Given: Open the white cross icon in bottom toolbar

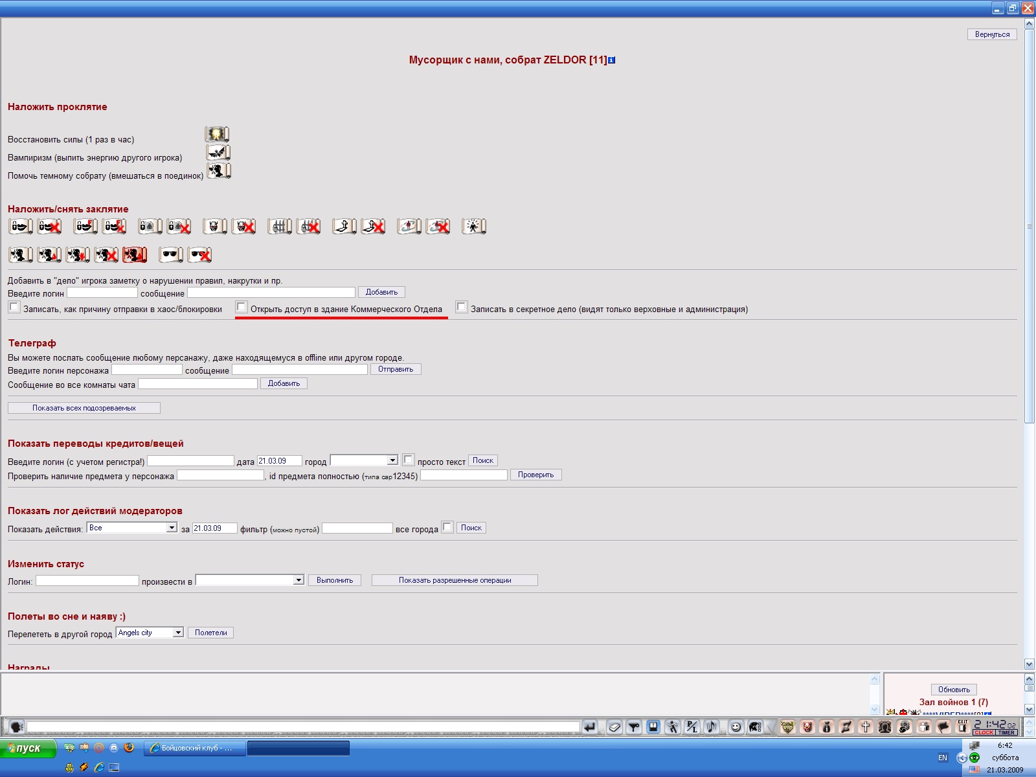Looking at the screenshot, I should tap(866, 727).
